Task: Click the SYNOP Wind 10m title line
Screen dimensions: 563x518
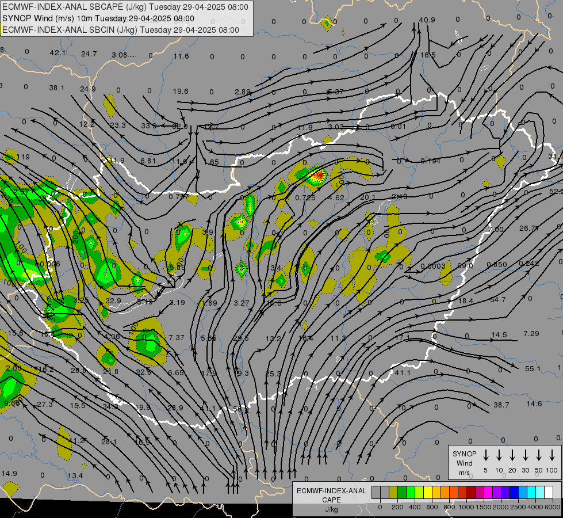Action: point(98,18)
